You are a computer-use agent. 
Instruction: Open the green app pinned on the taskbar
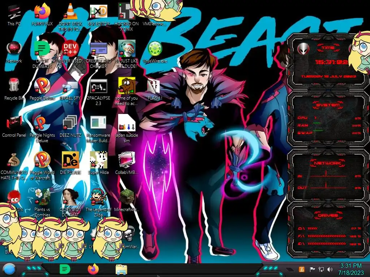[x=65, y=269]
